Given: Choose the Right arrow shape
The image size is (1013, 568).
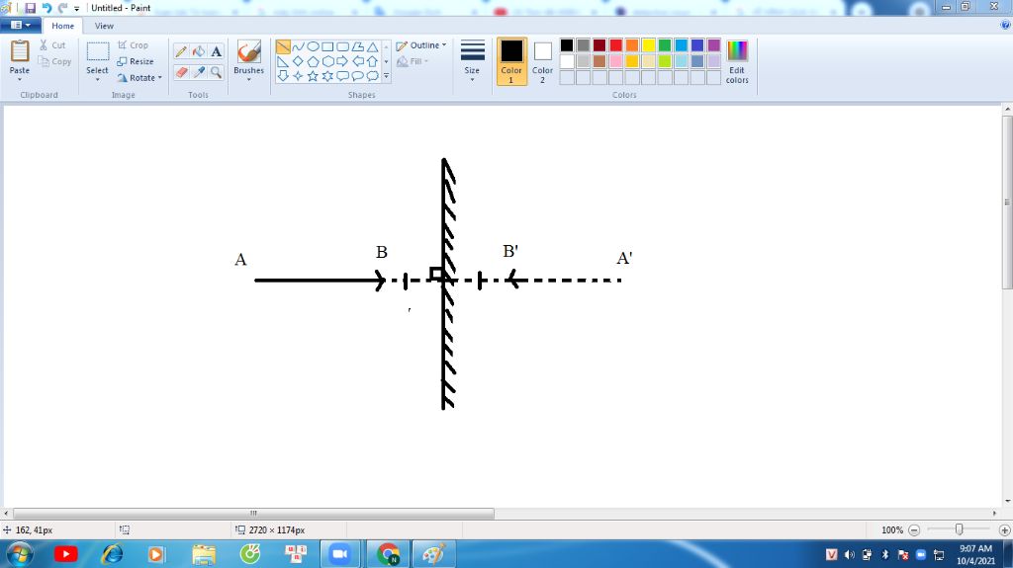Looking at the screenshot, I should click(342, 61).
